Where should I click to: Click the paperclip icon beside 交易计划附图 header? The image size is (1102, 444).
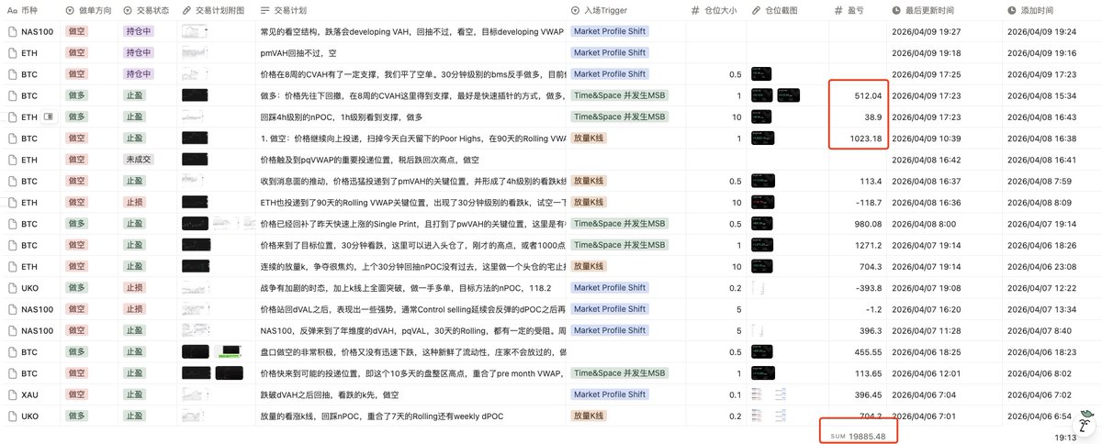pos(186,10)
